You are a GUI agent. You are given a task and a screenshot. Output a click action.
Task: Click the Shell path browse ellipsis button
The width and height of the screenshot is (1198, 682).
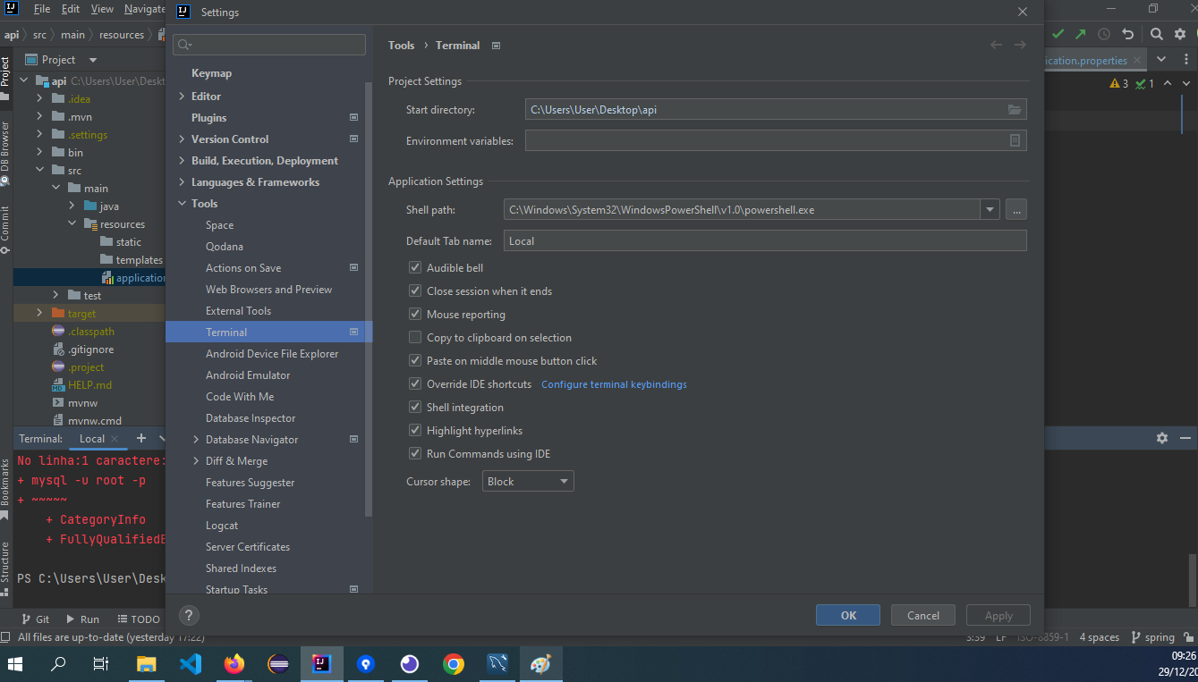(1015, 209)
